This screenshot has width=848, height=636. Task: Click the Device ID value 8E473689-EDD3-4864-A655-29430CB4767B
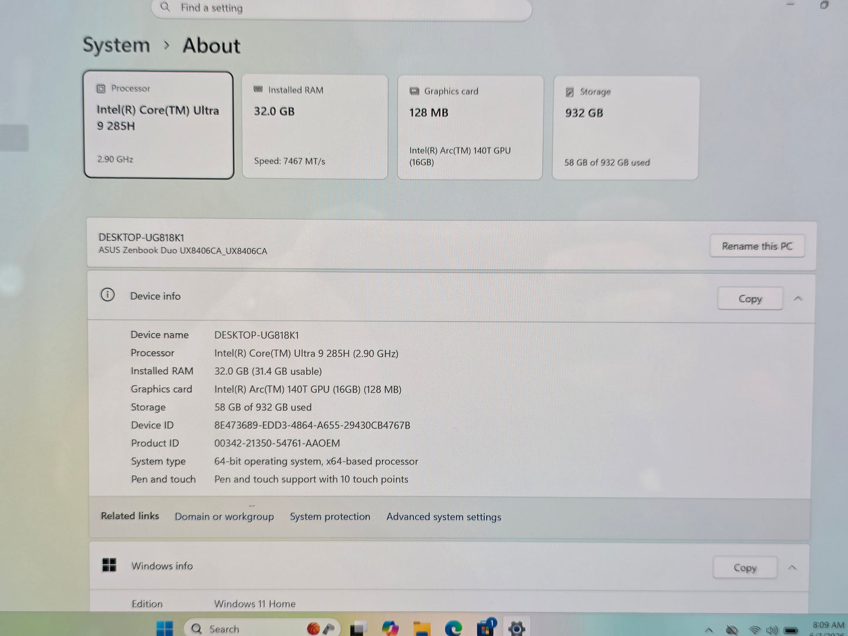pyautogui.click(x=312, y=425)
